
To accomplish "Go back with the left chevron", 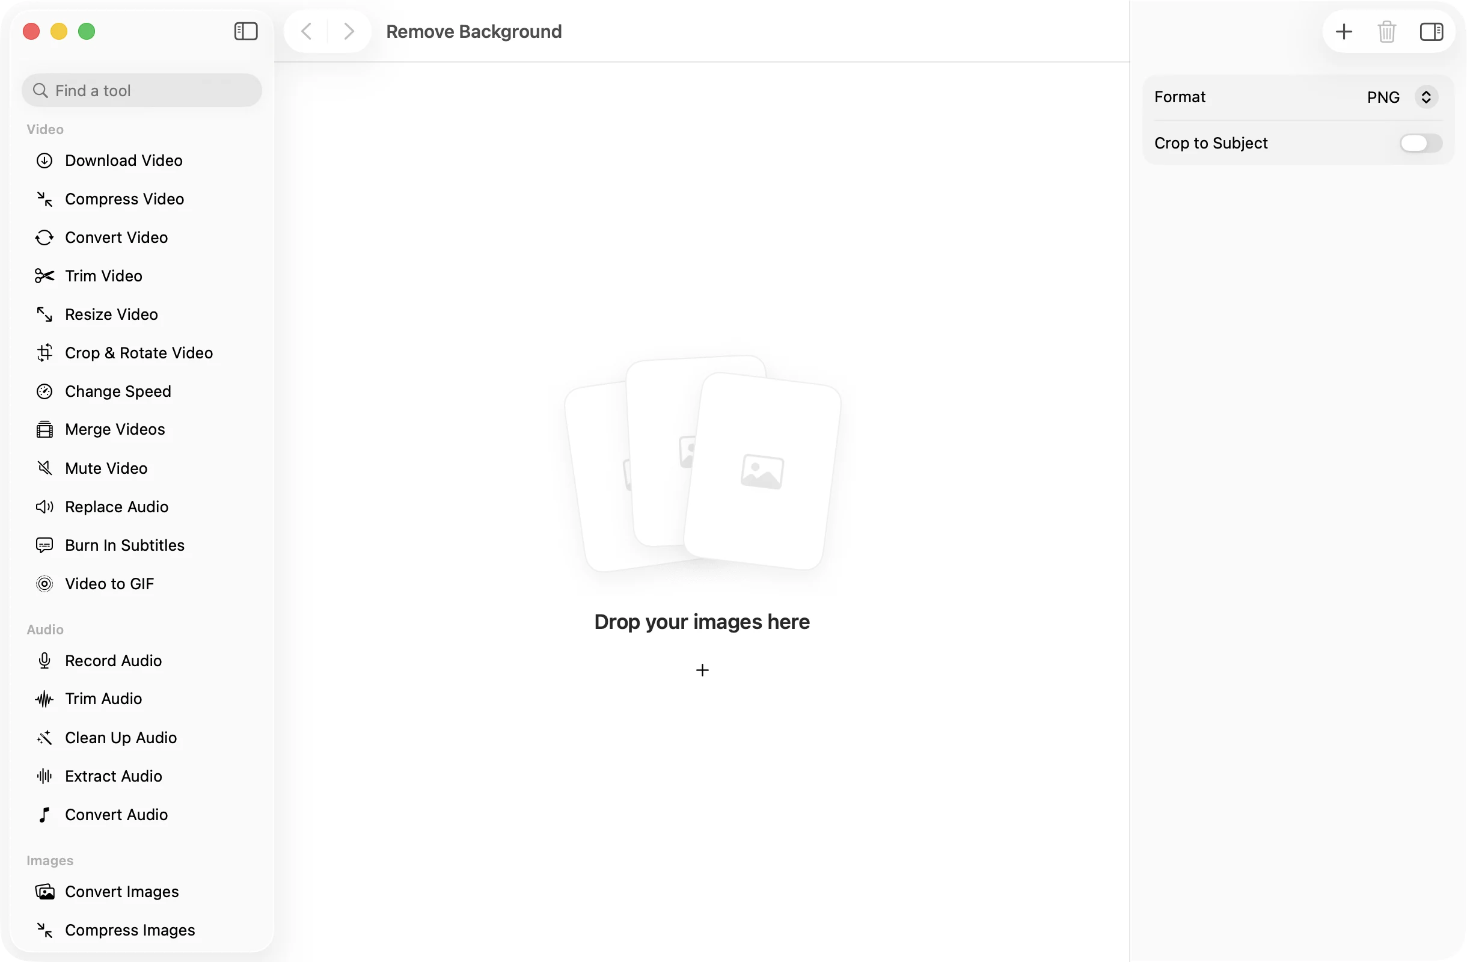I will tap(307, 31).
